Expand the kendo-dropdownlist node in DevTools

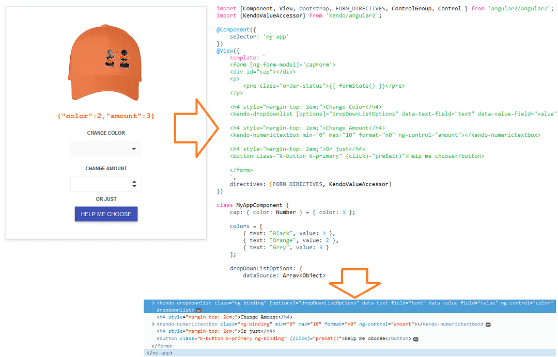point(153,303)
